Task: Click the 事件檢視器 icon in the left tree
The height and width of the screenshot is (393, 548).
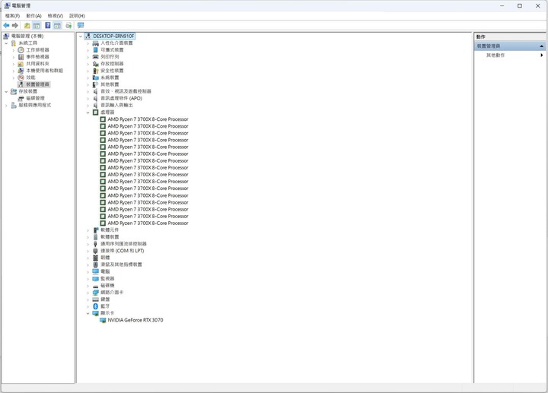Action: coord(21,57)
